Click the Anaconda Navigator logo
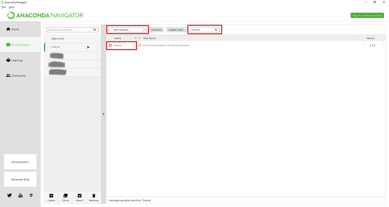 45,15
